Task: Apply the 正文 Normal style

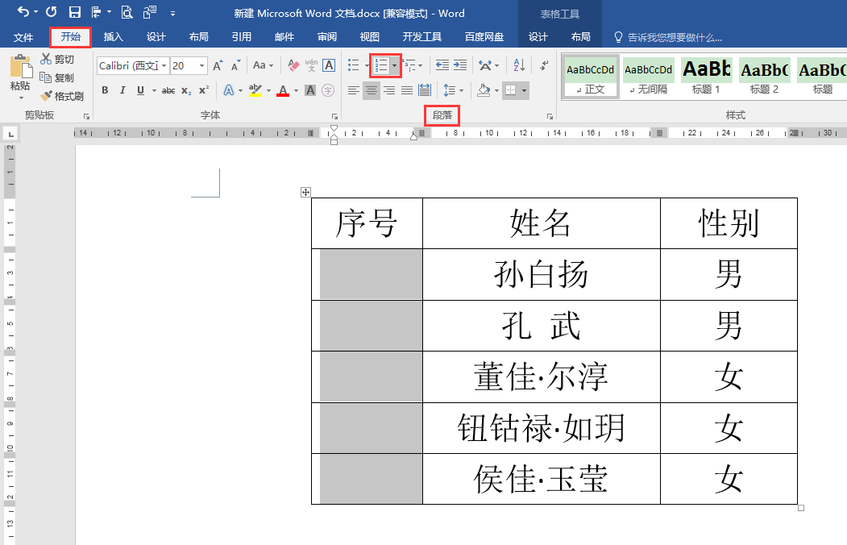Action: 591,77
